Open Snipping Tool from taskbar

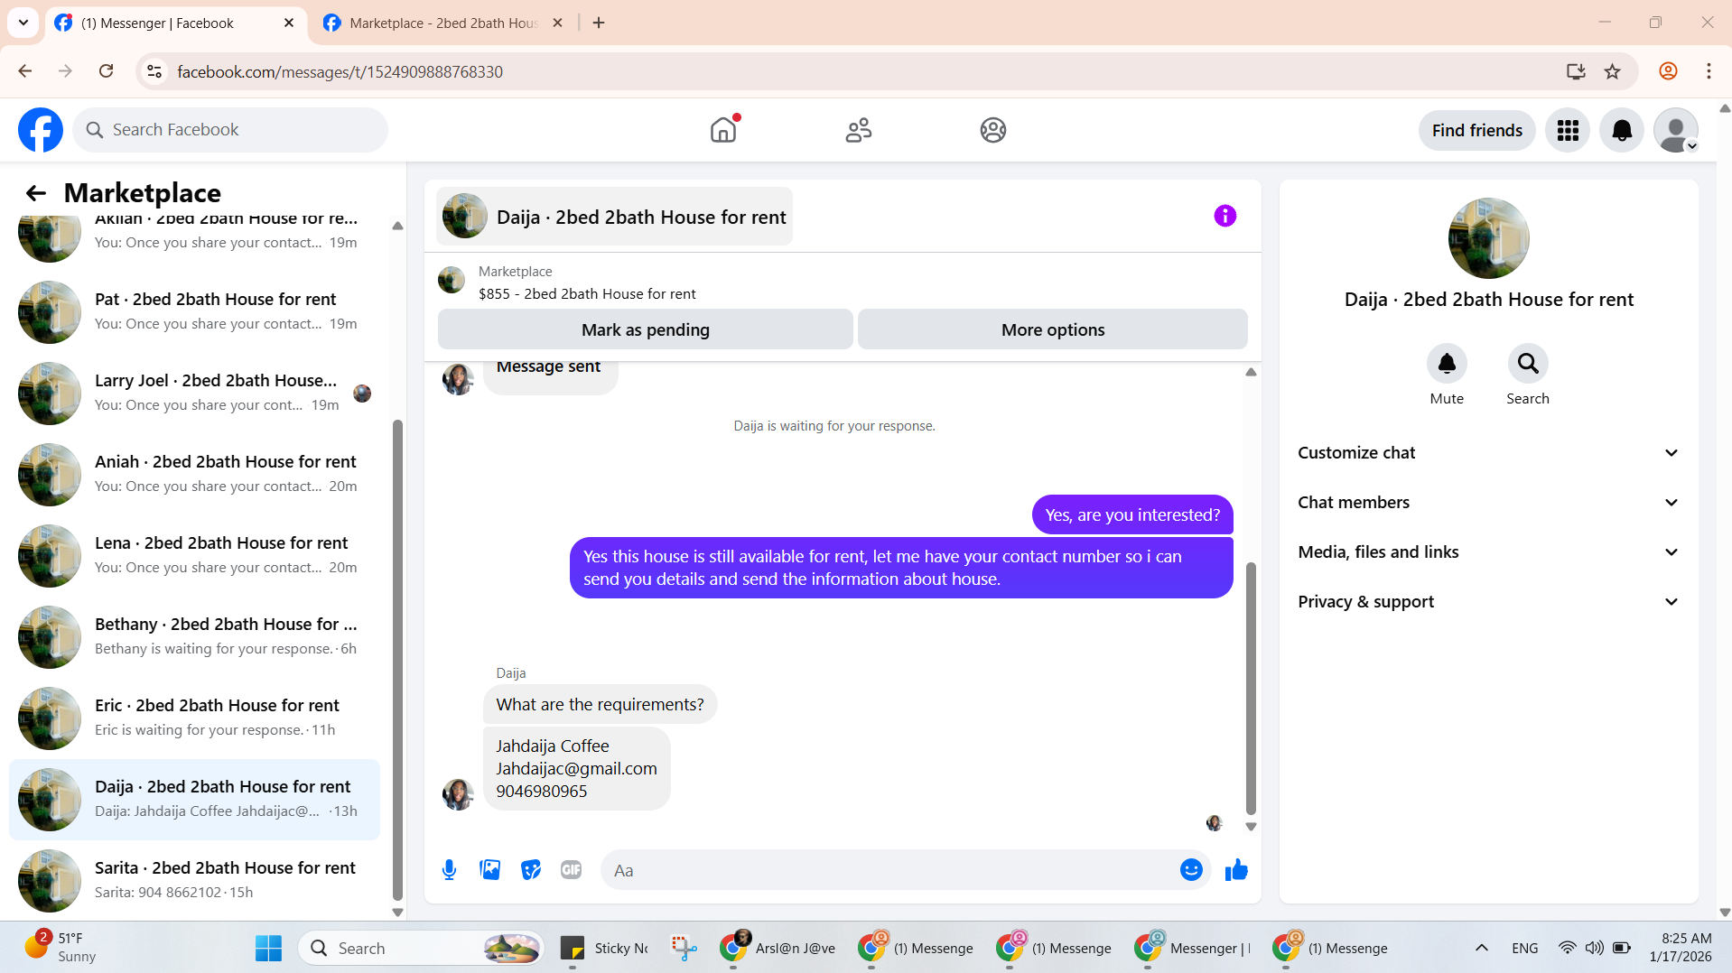tap(684, 948)
